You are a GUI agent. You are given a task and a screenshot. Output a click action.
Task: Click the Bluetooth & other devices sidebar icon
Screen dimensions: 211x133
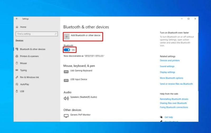pyautogui.click(x=17, y=49)
